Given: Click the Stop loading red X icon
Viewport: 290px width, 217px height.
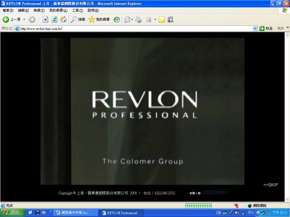Looking at the screenshot, I should [x=45, y=19].
